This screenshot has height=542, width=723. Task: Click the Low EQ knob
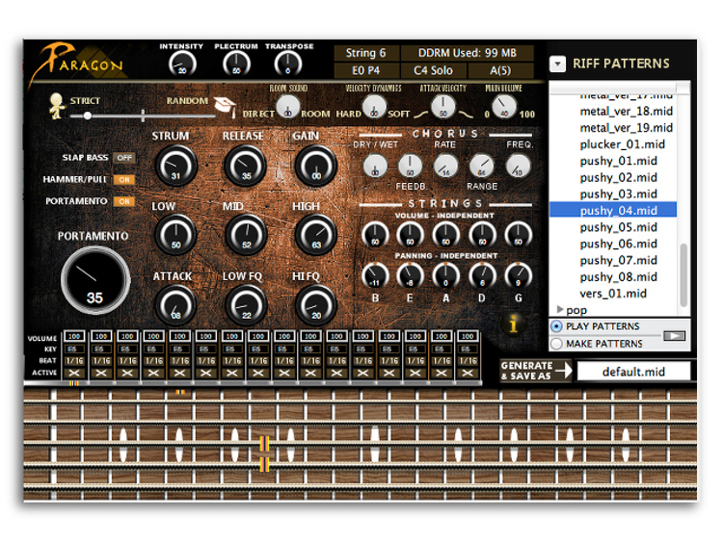(x=176, y=235)
